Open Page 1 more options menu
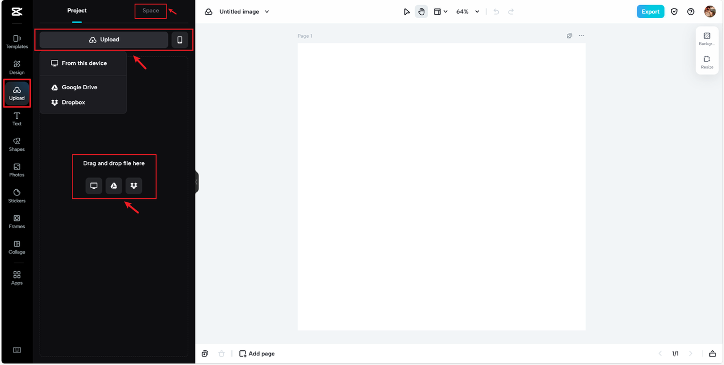 pos(581,36)
